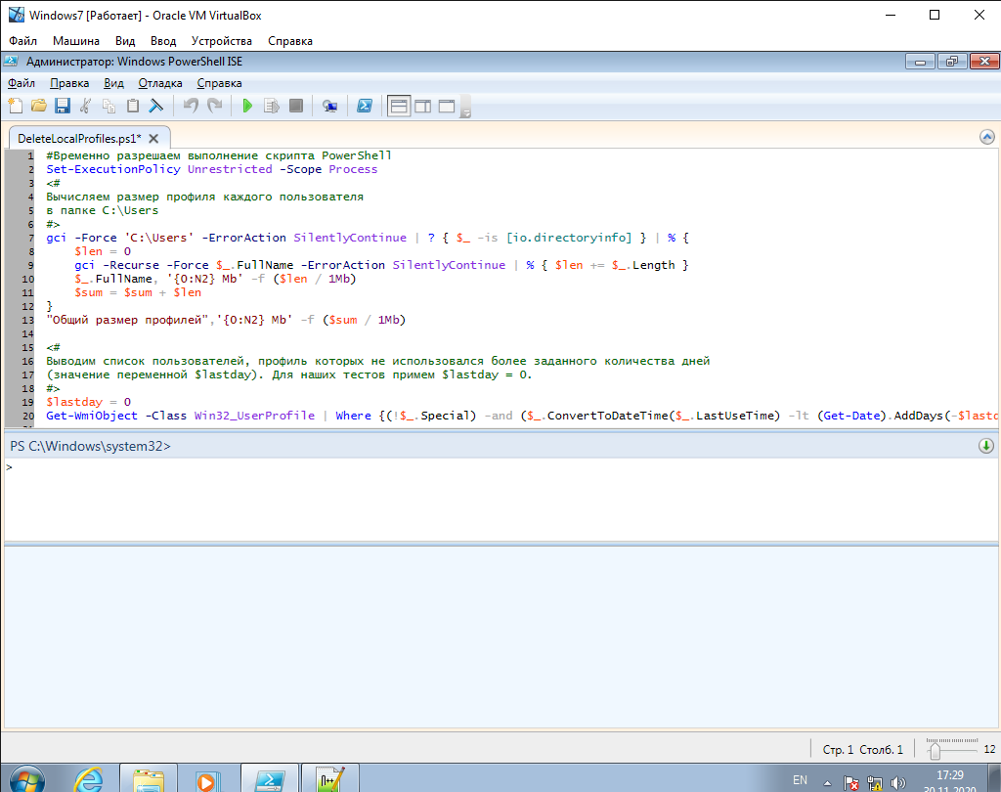Toggle Show Script Pane Right layout
Viewport: 1001px width, 792px height.
[x=422, y=106]
